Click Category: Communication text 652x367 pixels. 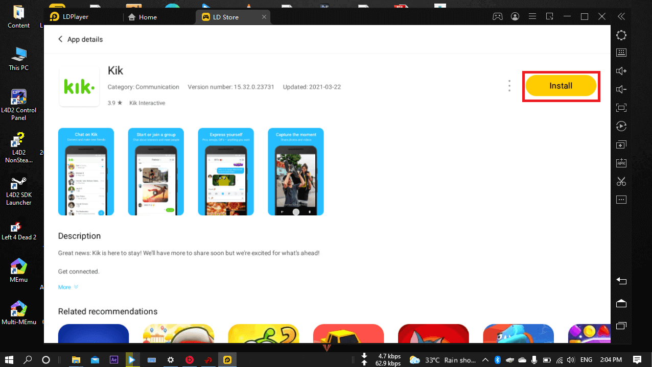point(144,87)
